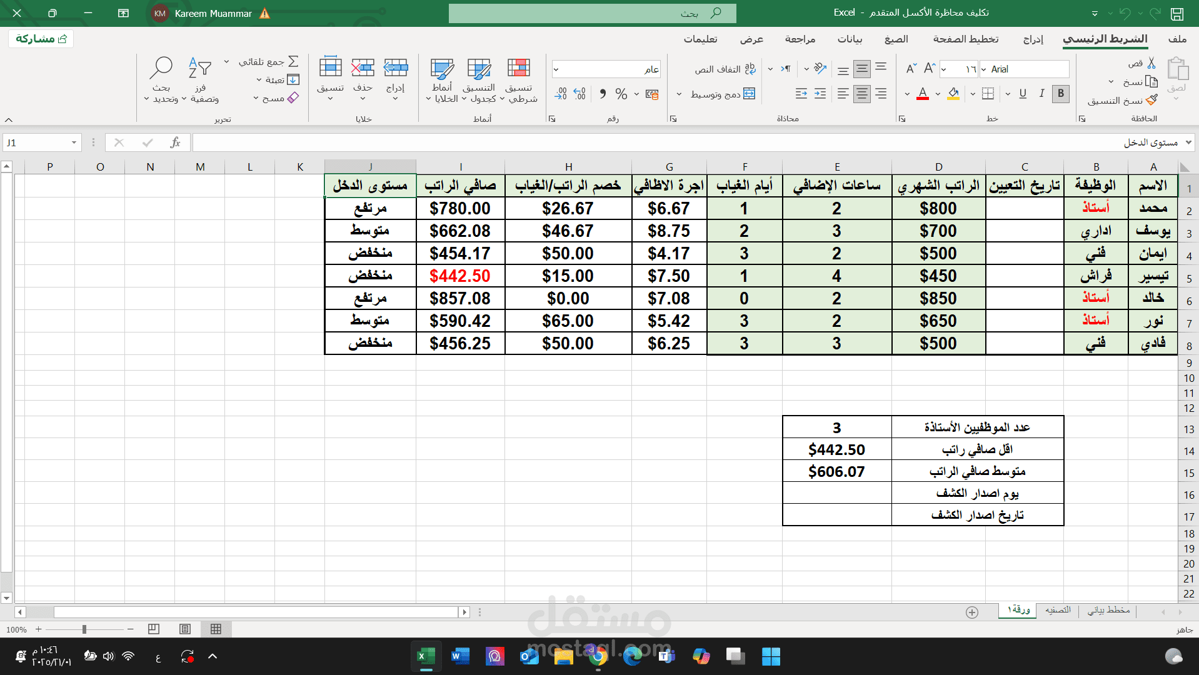Switch to Normal view in status bar

click(216, 629)
